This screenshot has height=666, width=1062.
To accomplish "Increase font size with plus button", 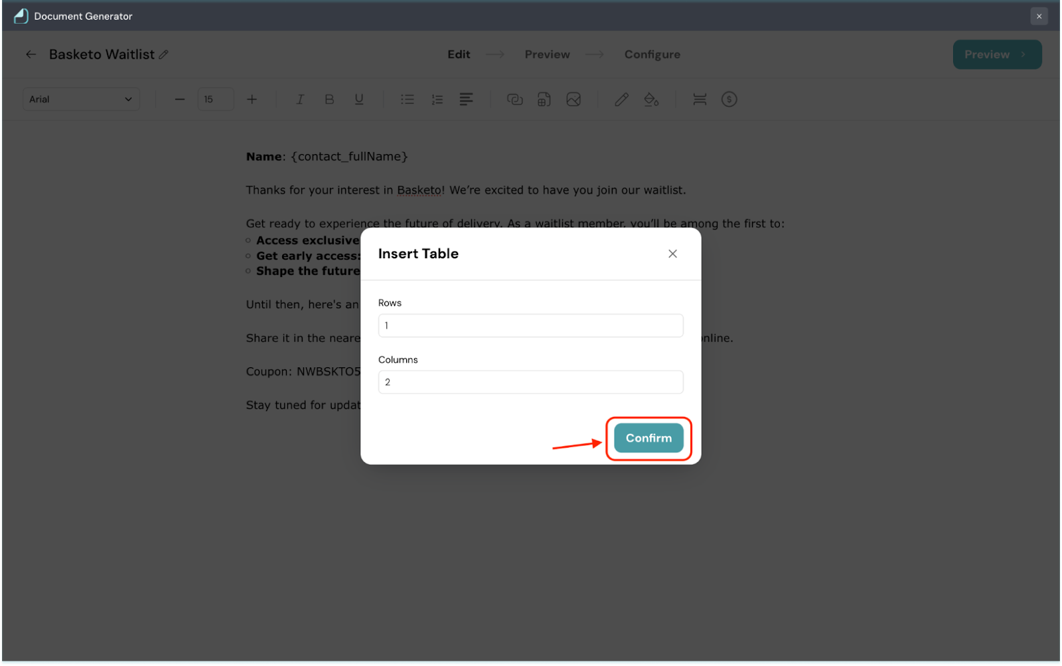I will (x=252, y=100).
